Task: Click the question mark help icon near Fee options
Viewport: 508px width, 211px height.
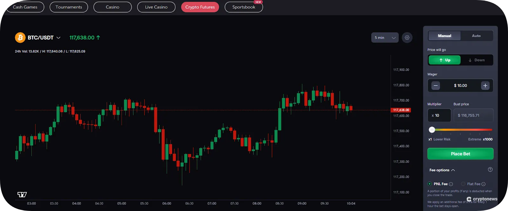Action: 491,170
